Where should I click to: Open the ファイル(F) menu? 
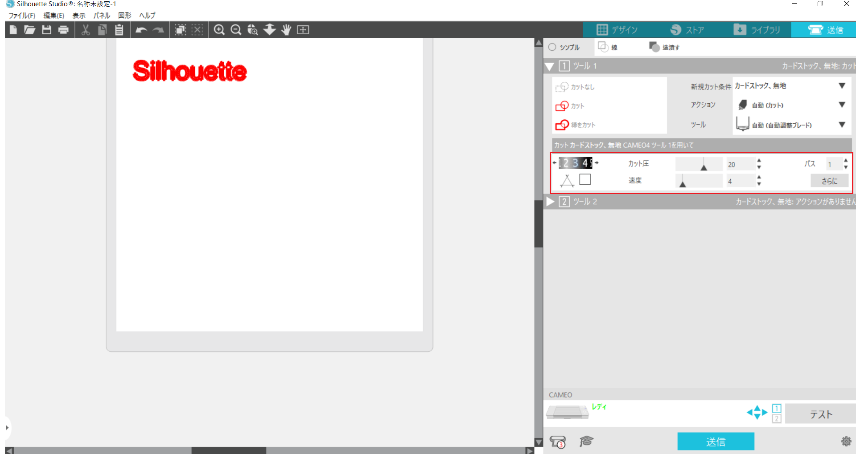[x=22, y=16]
